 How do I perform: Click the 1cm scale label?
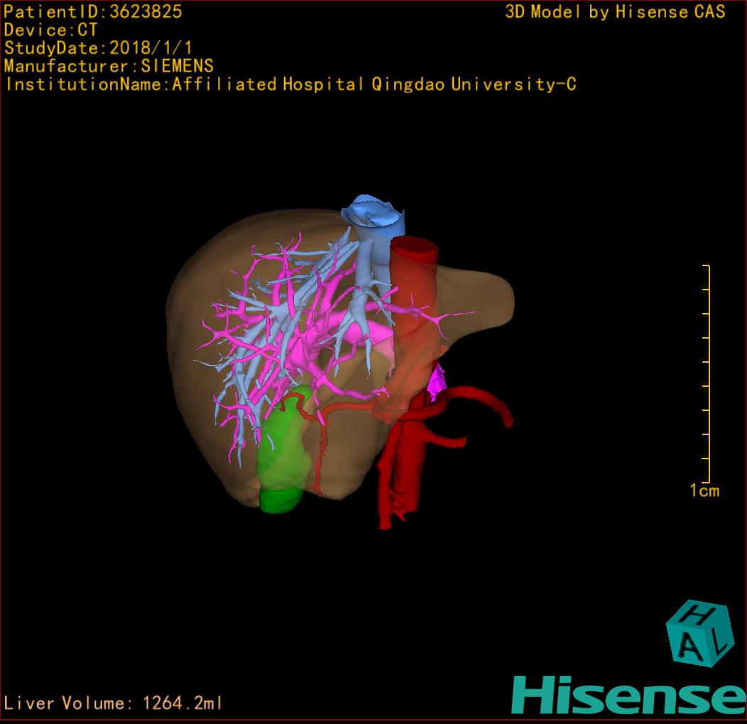pyautogui.click(x=704, y=490)
